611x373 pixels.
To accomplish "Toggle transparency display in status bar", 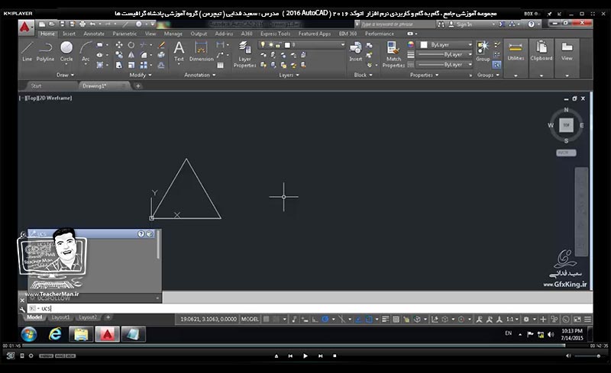I will [x=396, y=320].
